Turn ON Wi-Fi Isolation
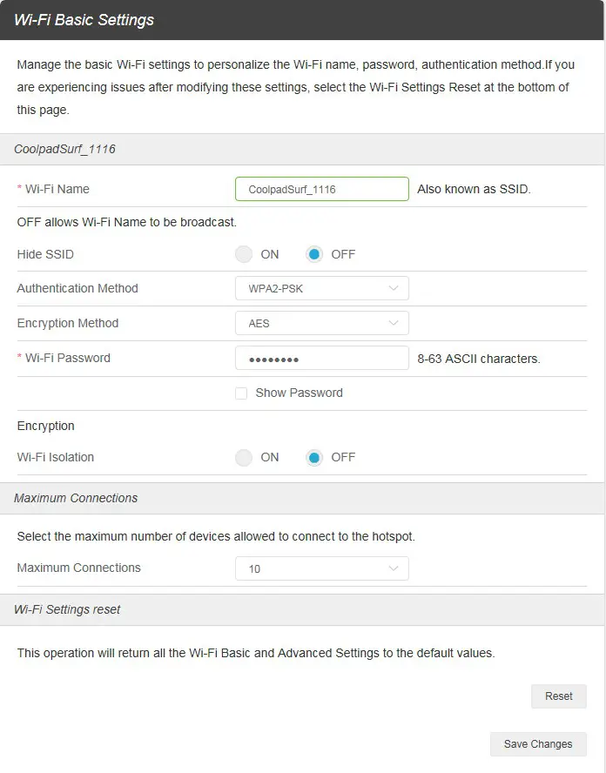 click(243, 457)
